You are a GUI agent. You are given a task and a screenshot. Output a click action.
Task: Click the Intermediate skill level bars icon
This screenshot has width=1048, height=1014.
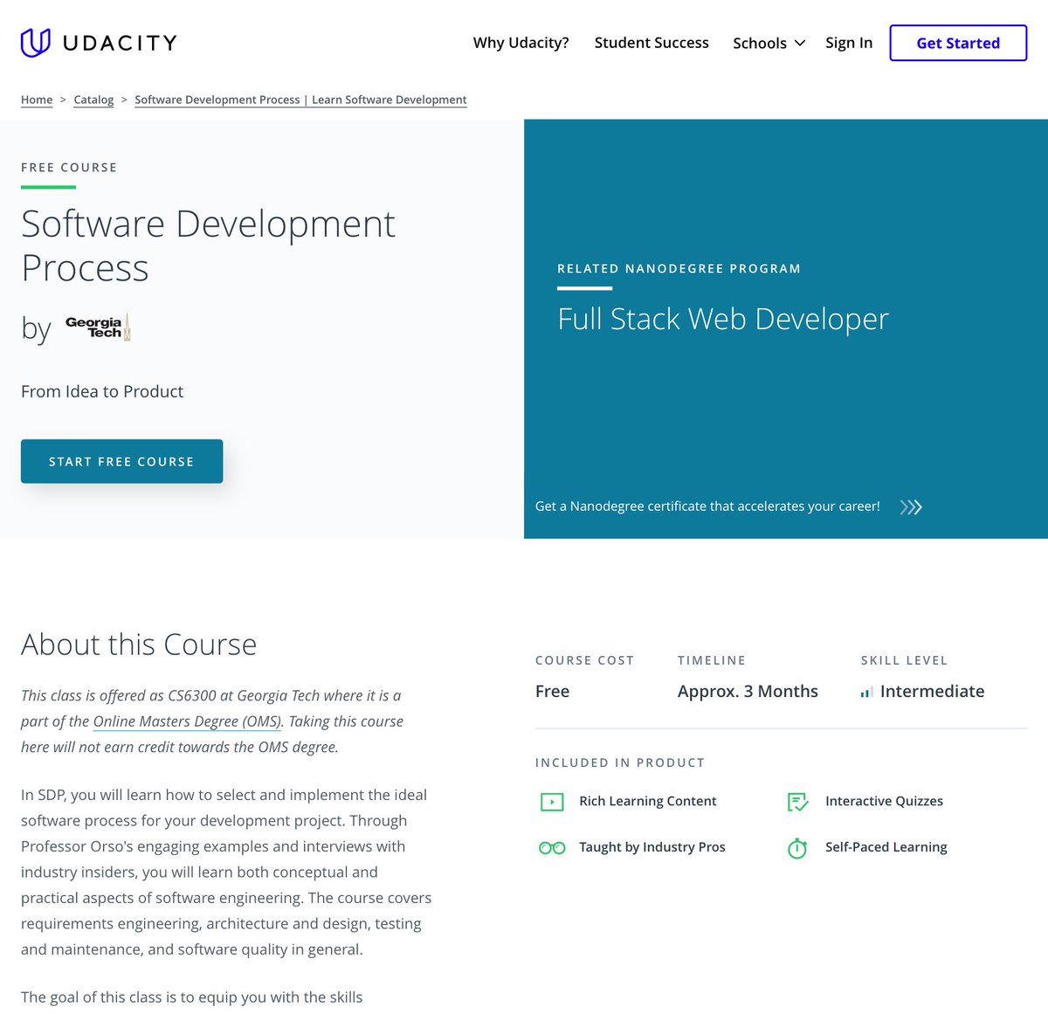pos(866,693)
